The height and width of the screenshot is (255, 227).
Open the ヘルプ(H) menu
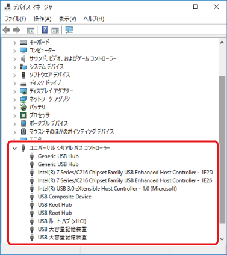(94, 19)
